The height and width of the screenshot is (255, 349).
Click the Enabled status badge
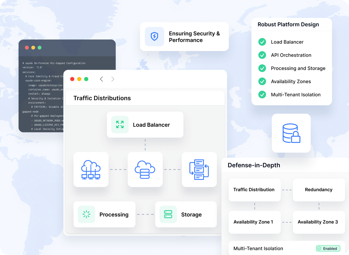[x=328, y=248]
